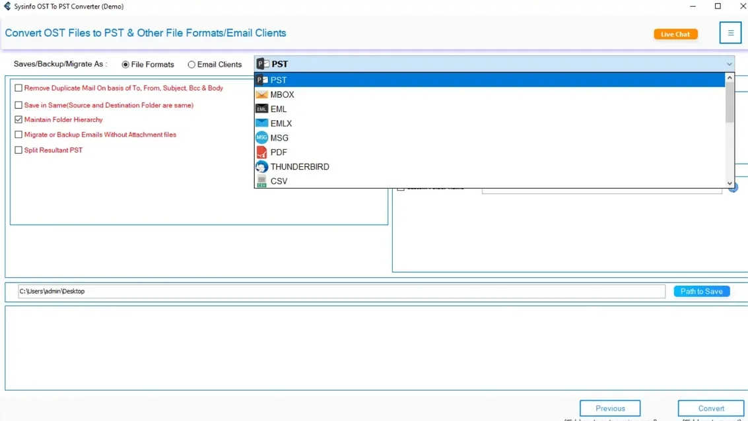
Task: Click the dropdown list scrollbar thumb
Action: pos(730,102)
